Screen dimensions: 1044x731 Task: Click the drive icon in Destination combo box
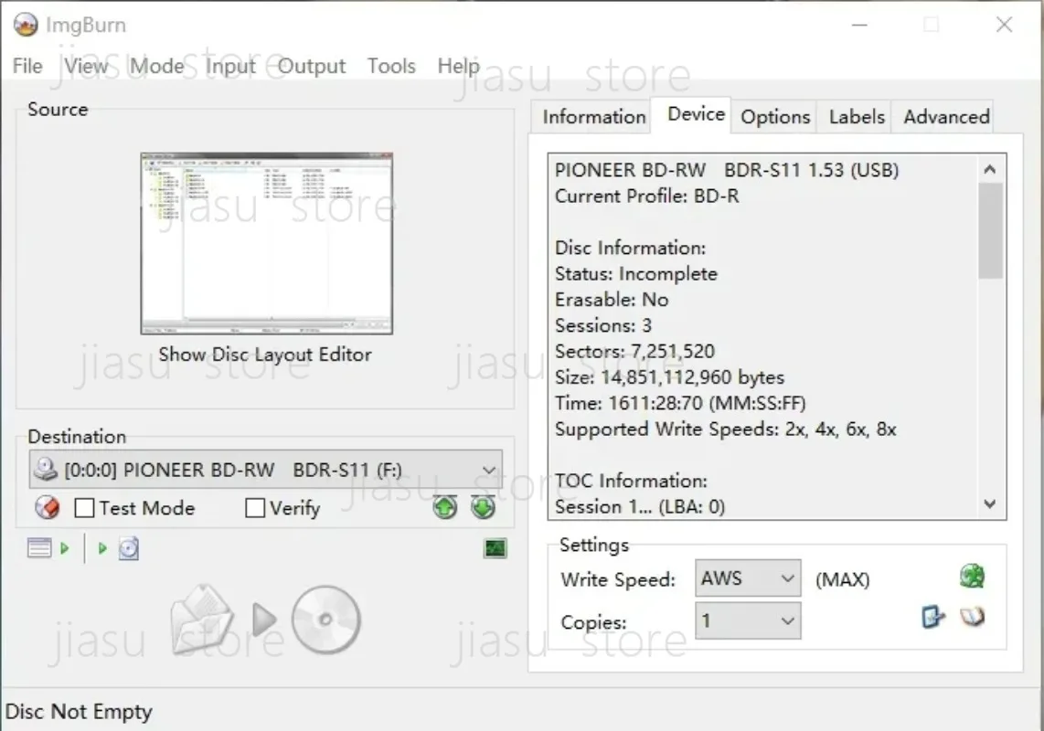click(x=46, y=470)
